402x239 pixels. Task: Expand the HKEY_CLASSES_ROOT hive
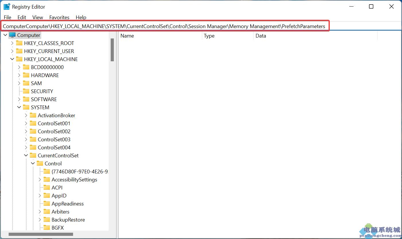pyautogui.click(x=12, y=43)
